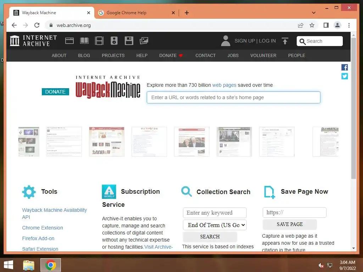Open the audio speaker icon

(x=114, y=41)
